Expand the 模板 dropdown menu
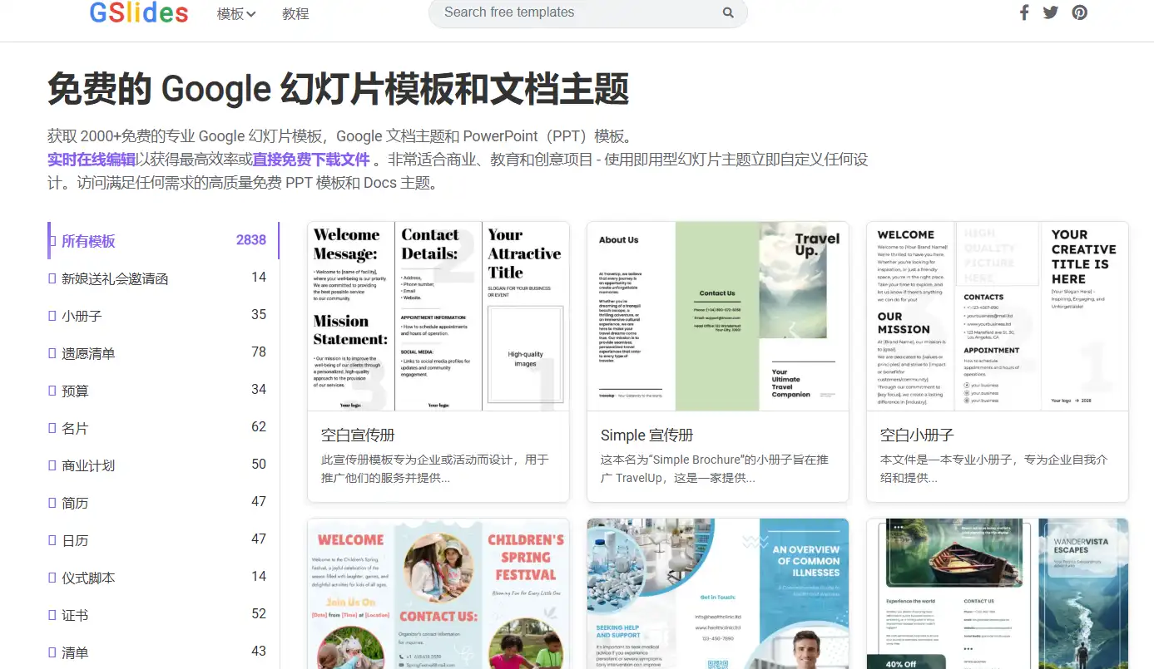Viewport: 1154px width, 669px height. tap(236, 14)
